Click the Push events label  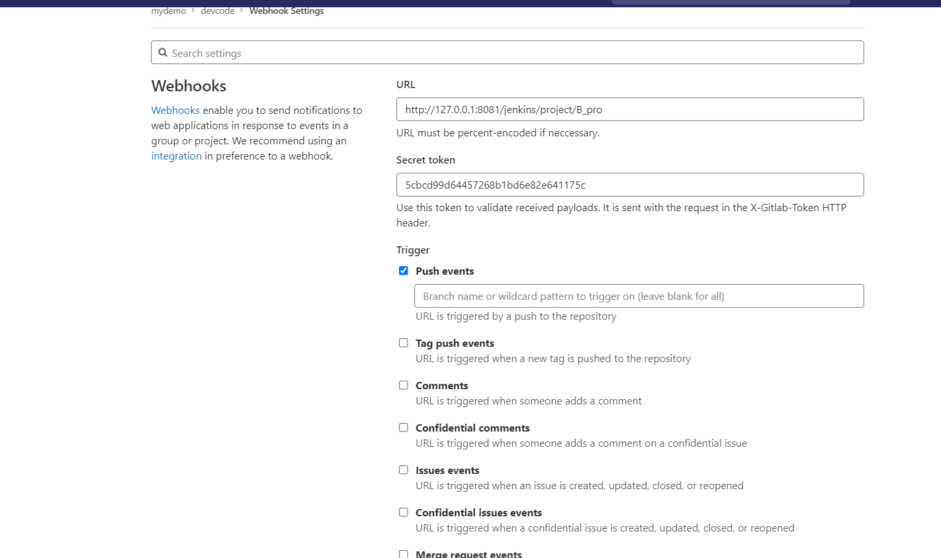pos(445,271)
